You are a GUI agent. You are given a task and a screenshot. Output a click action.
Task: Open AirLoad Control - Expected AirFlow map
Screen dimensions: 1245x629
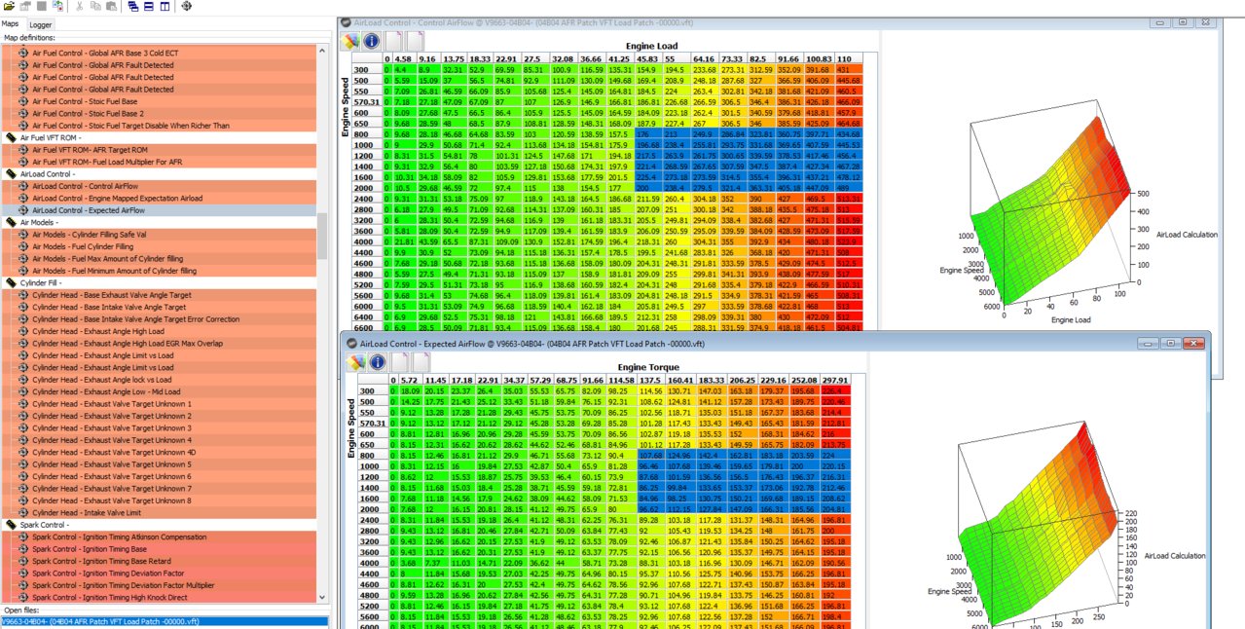click(x=159, y=209)
